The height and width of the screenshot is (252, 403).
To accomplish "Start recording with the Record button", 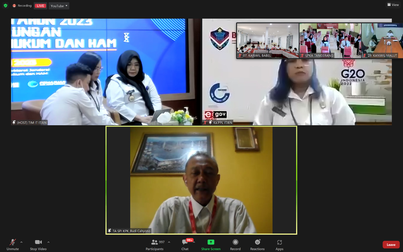I will [235, 245].
